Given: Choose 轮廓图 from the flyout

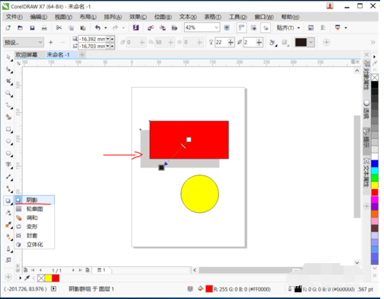Looking at the screenshot, I should (34, 209).
